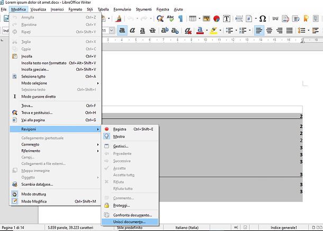Viewport: 323px width, 231px height.
Task: Open the Formato menu
Action: pos(75,9)
